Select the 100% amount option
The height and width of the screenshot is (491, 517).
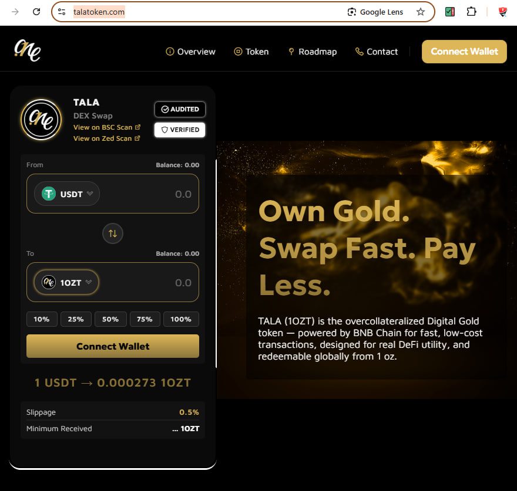tap(181, 319)
